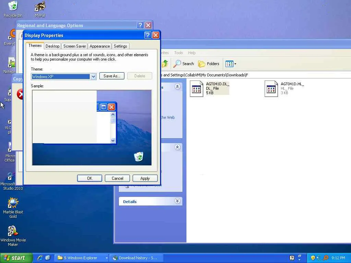Click Cancel in Display Properties
The height and width of the screenshot is (263, 351).
point(117,178)
